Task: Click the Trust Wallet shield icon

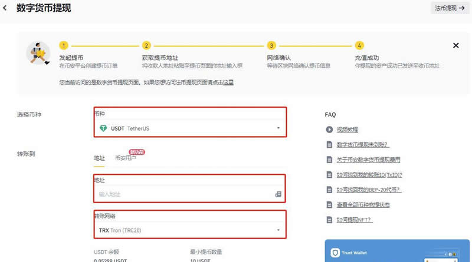Action: point(335,253)
